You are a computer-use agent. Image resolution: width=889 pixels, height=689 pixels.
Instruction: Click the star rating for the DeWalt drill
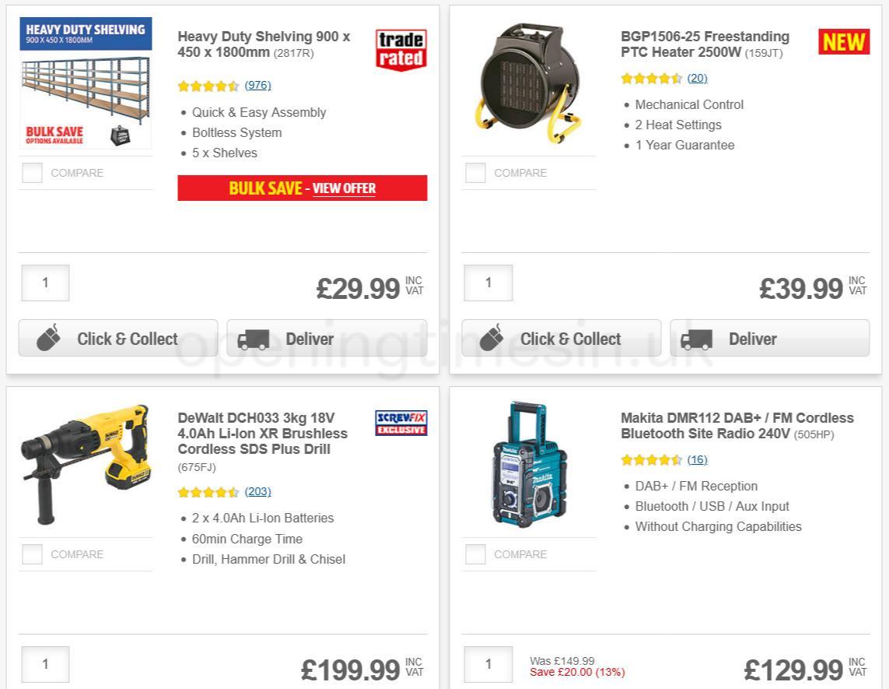[x=209, y=491]
